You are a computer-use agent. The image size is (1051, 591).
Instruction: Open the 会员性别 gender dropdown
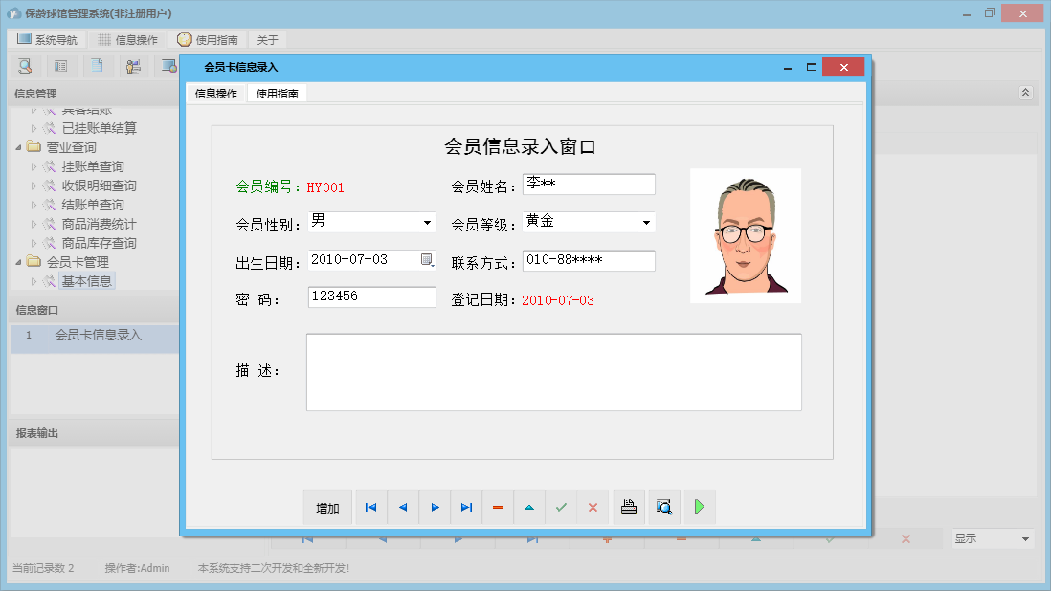(426, 222)
